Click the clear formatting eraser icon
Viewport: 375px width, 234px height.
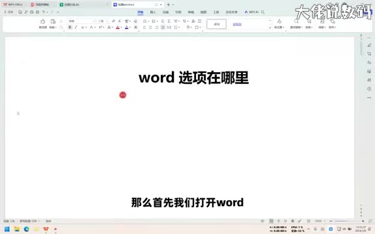pyautogui.click(x=135, y=21)
